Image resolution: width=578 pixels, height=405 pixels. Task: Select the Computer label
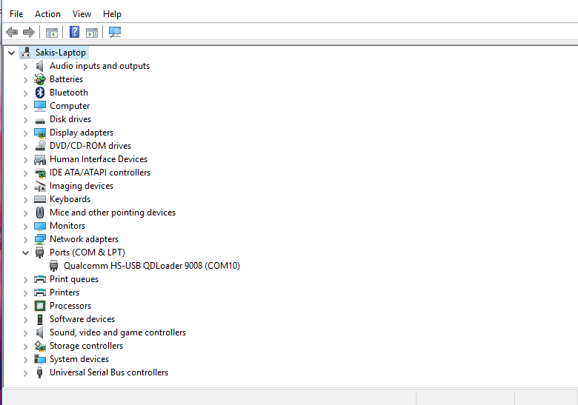pyautogui.click(x=70, y=106)
